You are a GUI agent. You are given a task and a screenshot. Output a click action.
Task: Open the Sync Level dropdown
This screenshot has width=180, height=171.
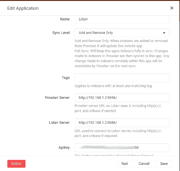point(122,33)
